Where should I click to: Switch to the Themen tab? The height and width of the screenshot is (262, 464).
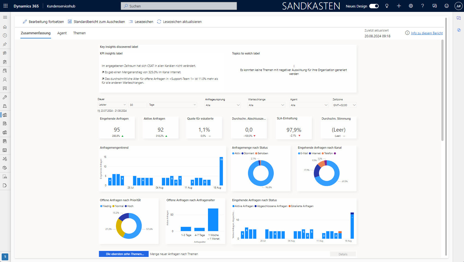pos(79,33)
